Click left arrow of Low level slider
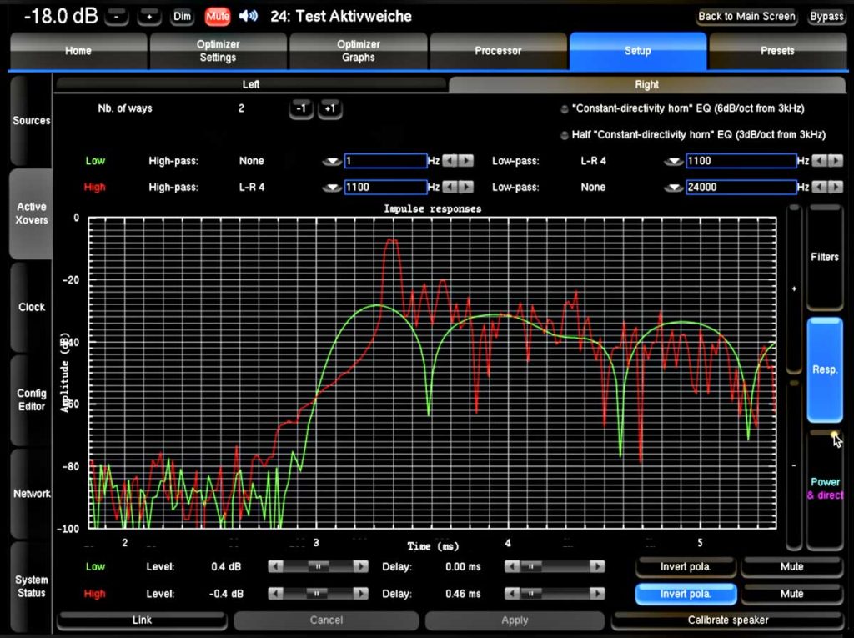Screen dimensions: 854x638 pyautogui.click(x=275, y=566)
